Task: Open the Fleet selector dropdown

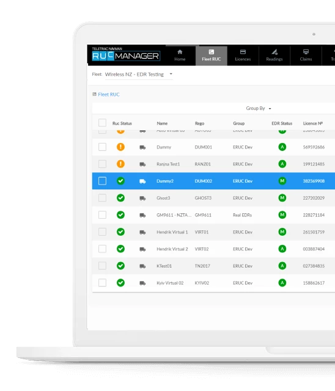Action: [x=138, y=75]
